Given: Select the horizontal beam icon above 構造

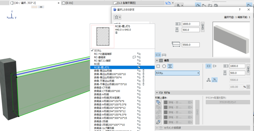Looking at the screenshot, I should point(158,55).
